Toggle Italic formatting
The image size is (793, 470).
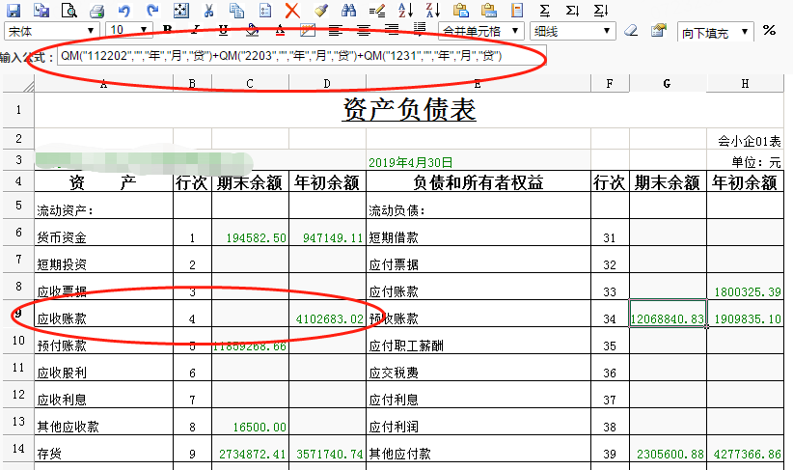coord(196,30)
